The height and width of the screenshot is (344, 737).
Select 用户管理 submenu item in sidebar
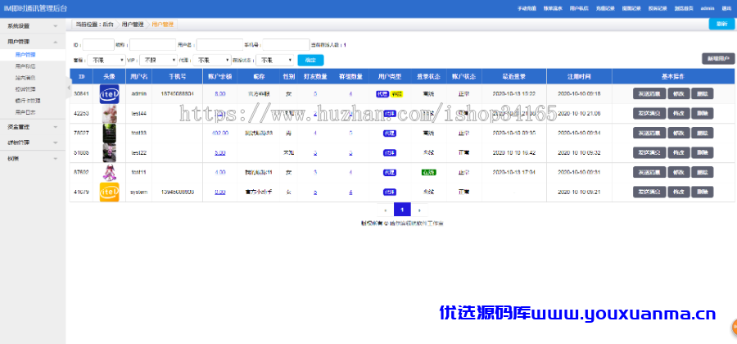click(x=25, y=55)
